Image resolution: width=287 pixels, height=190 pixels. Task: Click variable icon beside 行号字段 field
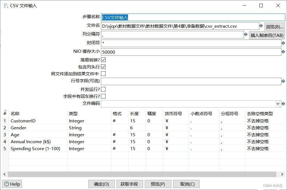[x=283, y=81]
